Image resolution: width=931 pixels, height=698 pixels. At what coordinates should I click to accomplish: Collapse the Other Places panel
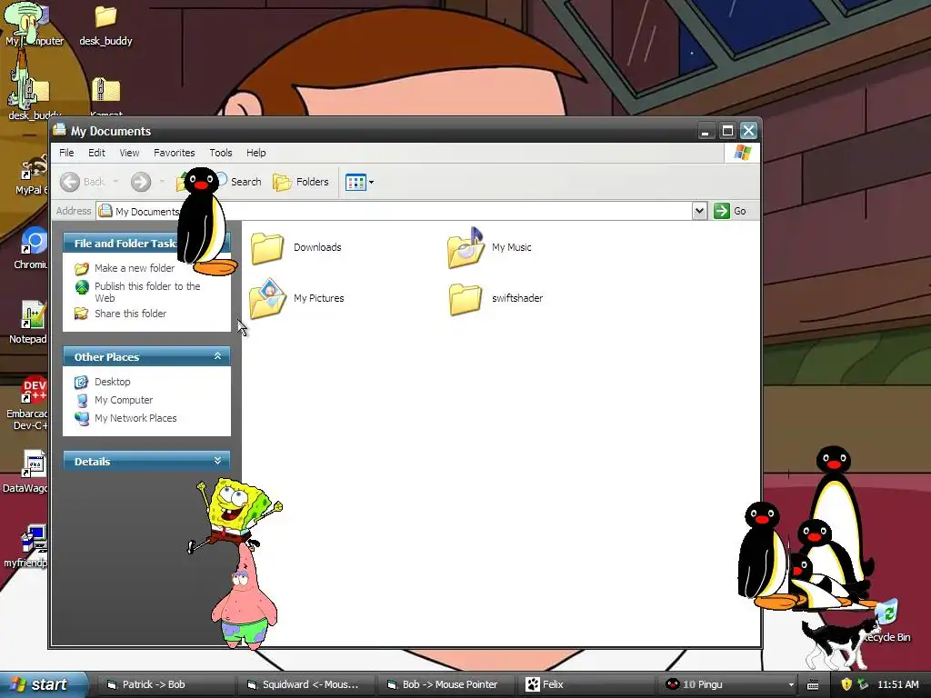tap(218, 356)
